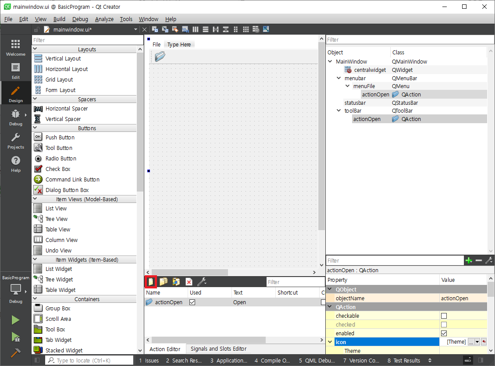Open the Build menu
The image size is (495, 366).
(59, 19)
